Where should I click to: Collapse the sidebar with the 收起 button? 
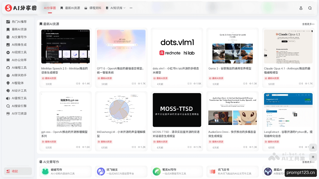pos(18,171)
